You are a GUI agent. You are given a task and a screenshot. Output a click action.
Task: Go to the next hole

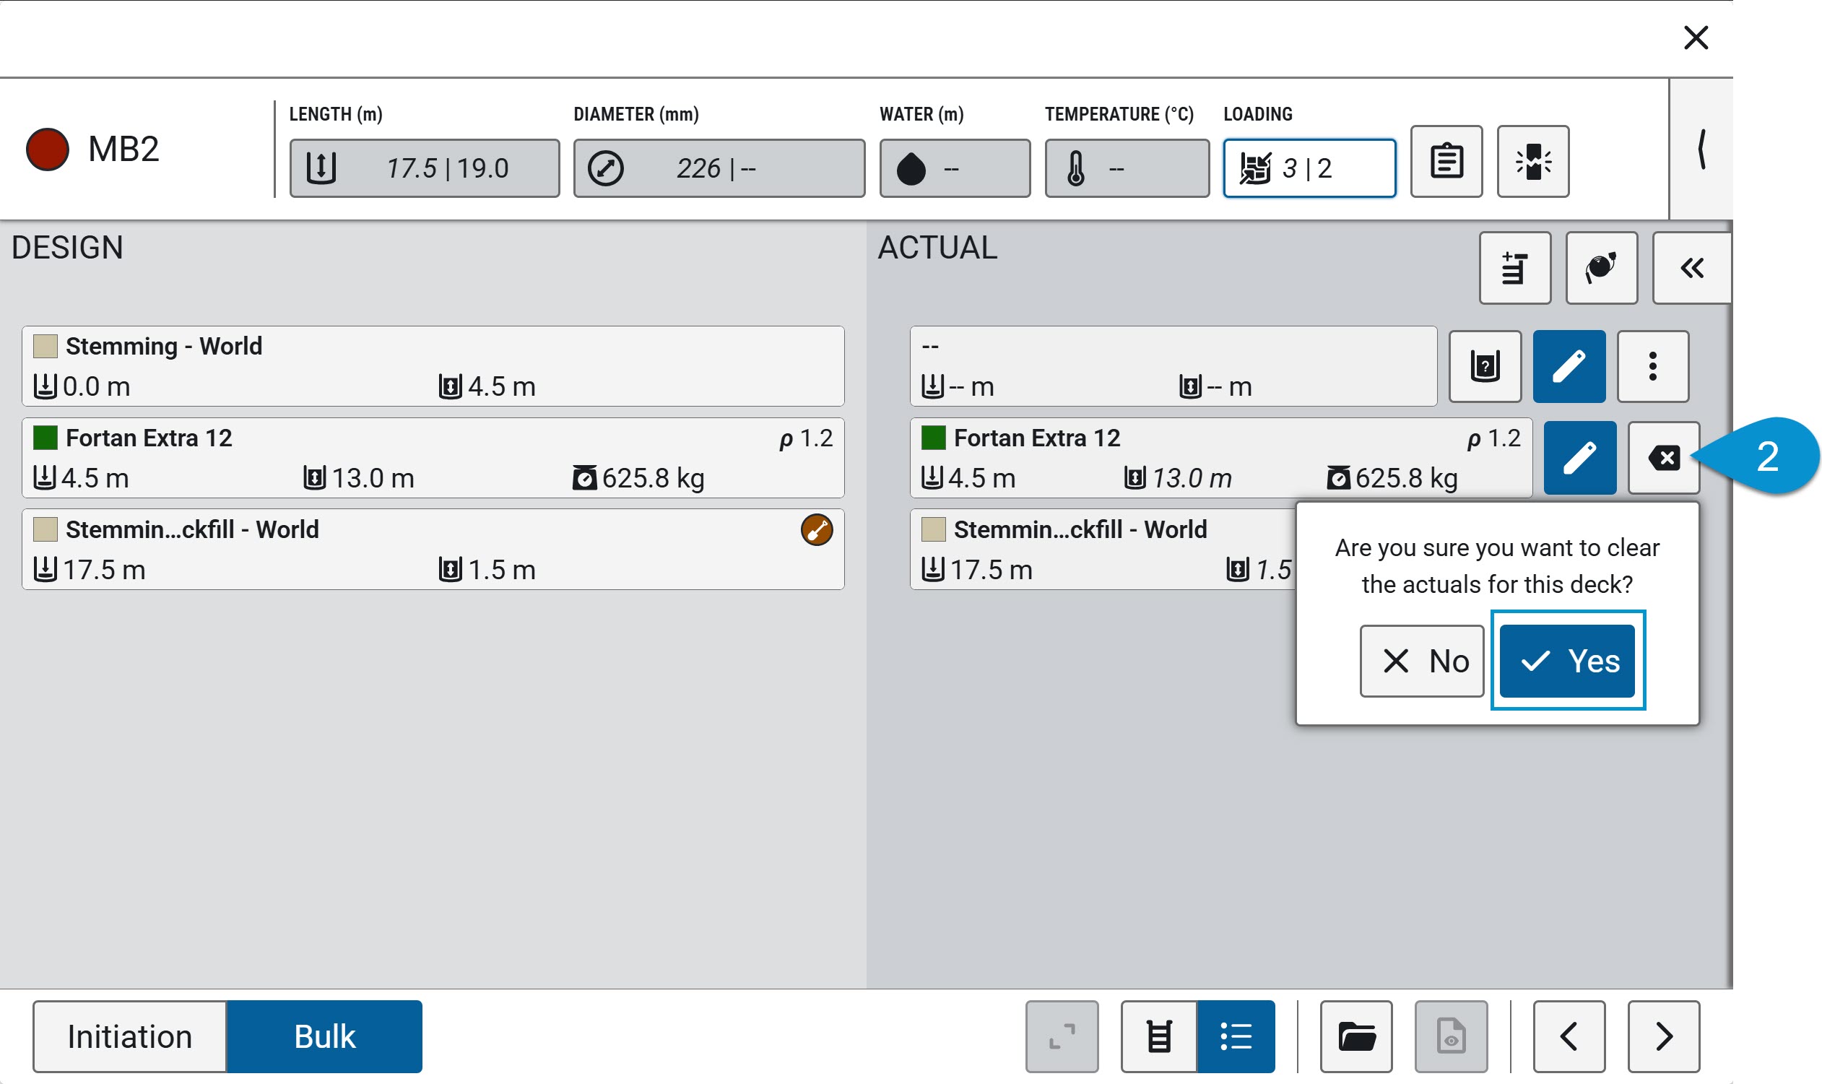[x=1663, y=1036]
